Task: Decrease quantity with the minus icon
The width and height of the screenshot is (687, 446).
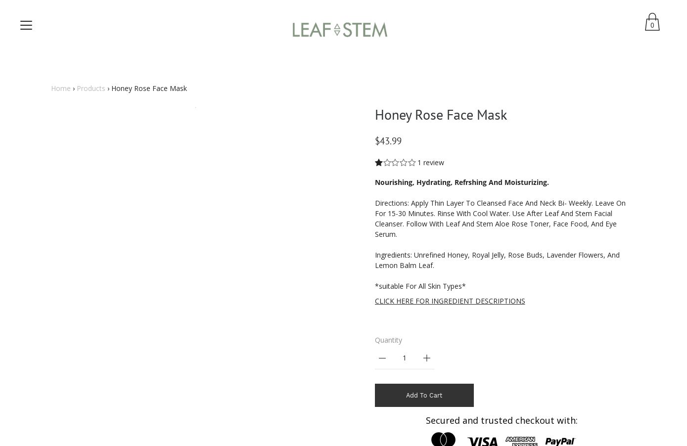Action: click(x=382, y=358)
